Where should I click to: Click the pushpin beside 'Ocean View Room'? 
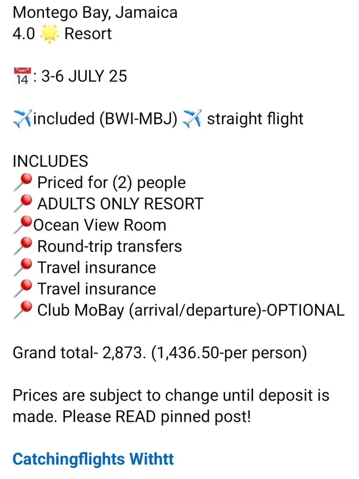pyautogui.click(x=22, y=225)
